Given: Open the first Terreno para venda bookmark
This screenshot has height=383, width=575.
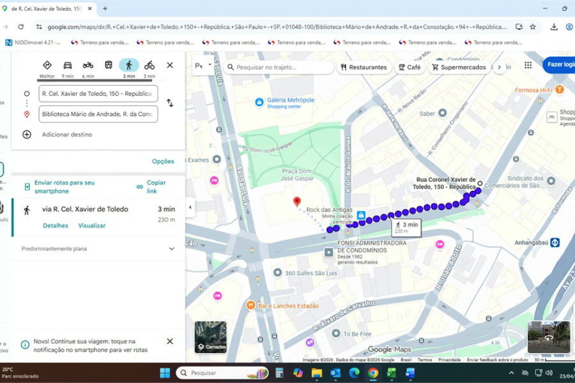Looking at the screenshot, I should 100,43.
